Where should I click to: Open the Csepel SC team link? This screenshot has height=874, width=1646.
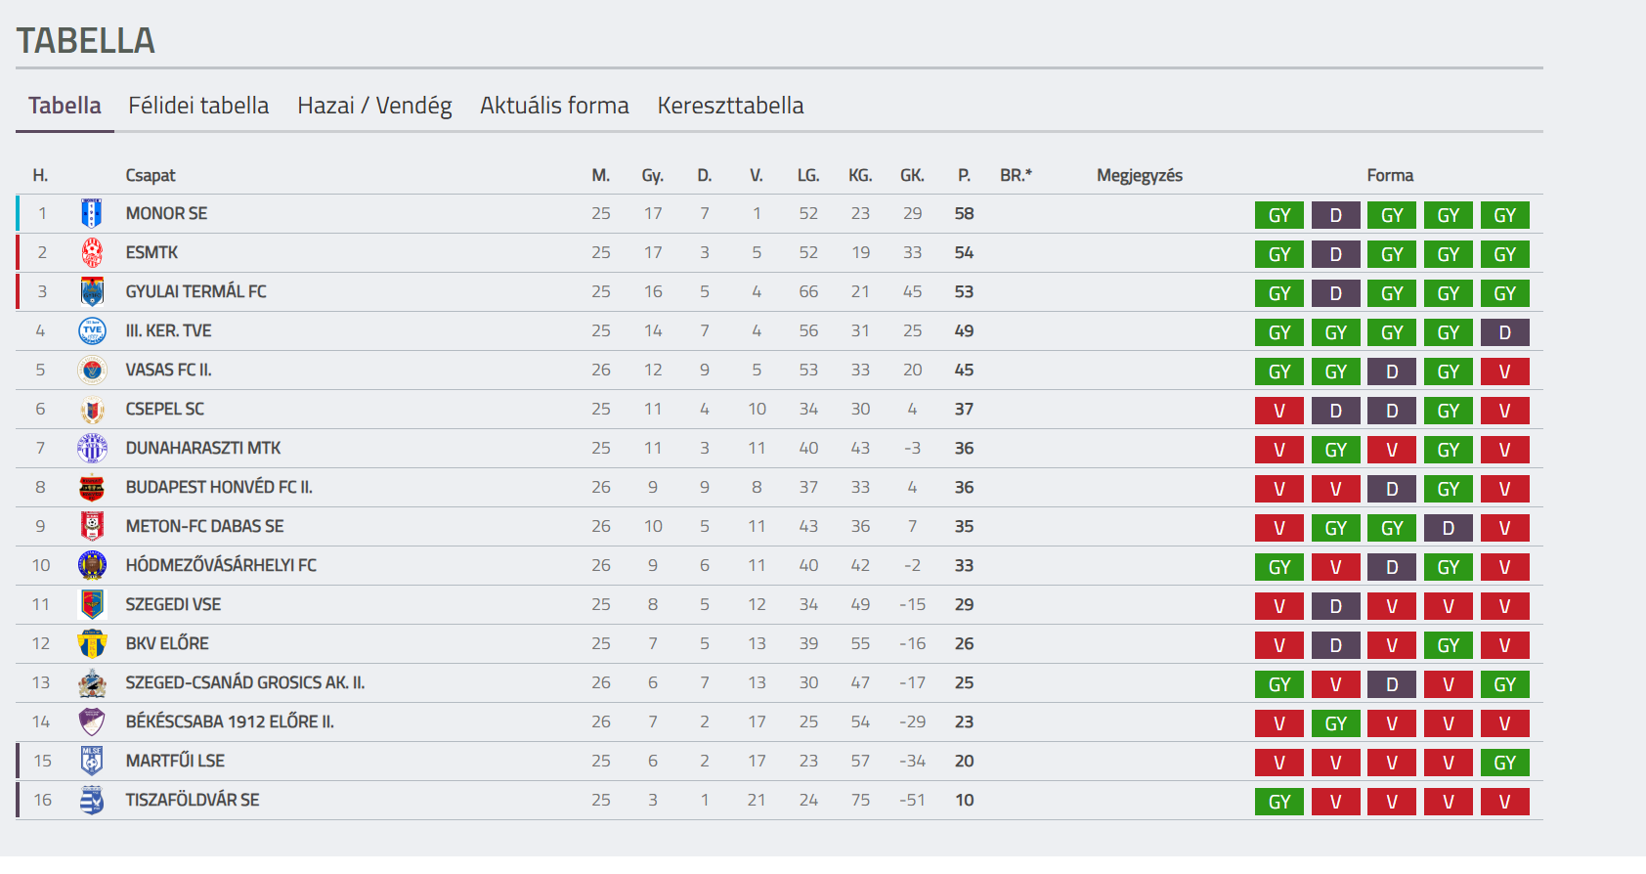click(164, 409)
